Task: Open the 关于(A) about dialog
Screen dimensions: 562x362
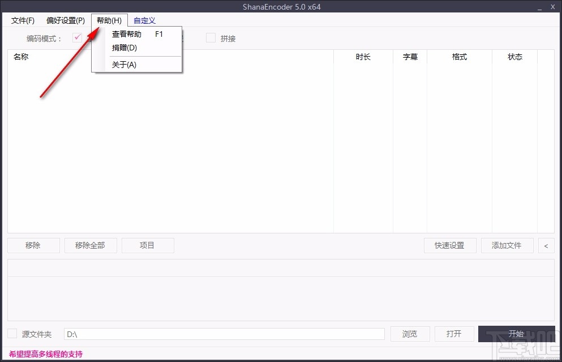Action: pyautogui.click(x=123, y=65)
